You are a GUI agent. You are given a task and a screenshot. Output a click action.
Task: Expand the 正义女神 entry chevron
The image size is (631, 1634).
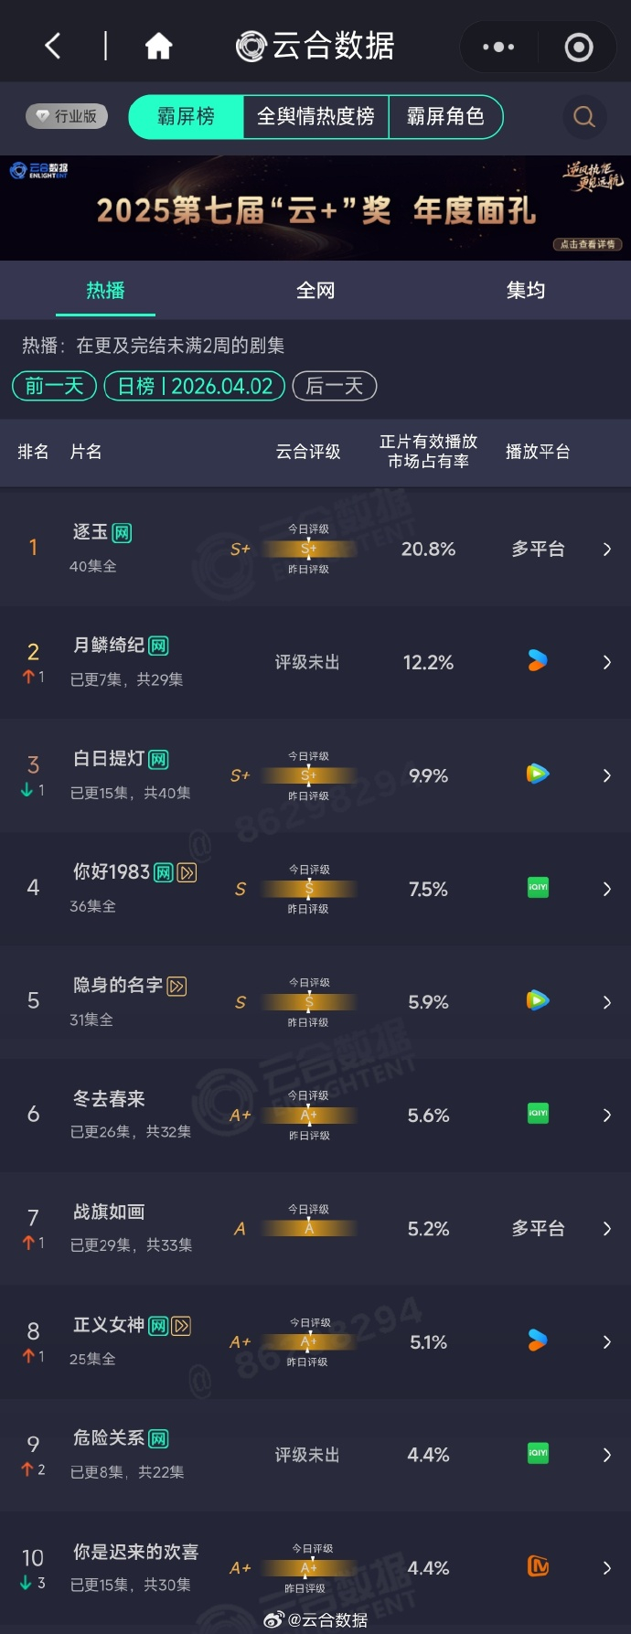(606, 1341)
